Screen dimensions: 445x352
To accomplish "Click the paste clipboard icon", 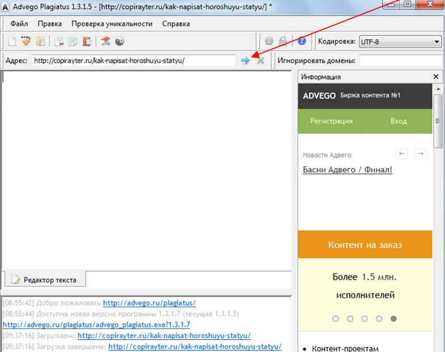I will pos(87,41).
